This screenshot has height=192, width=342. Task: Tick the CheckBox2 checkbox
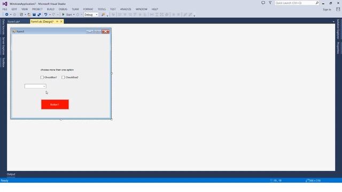coord(63,77)
